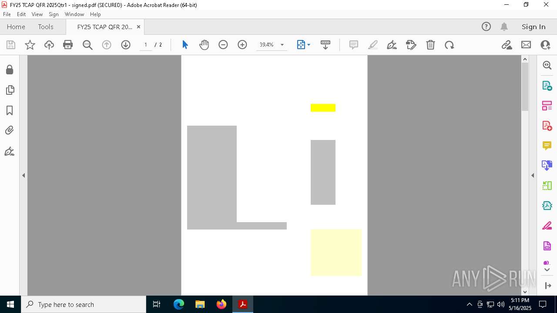Click the share with others person icon

545,45
